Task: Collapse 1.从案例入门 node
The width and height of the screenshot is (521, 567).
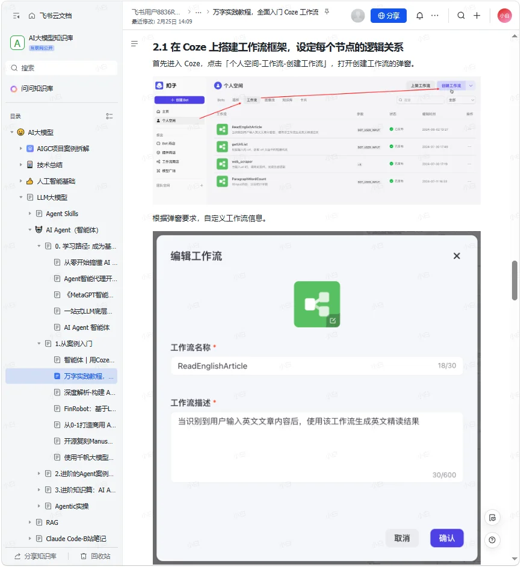Action: point(39,344)
